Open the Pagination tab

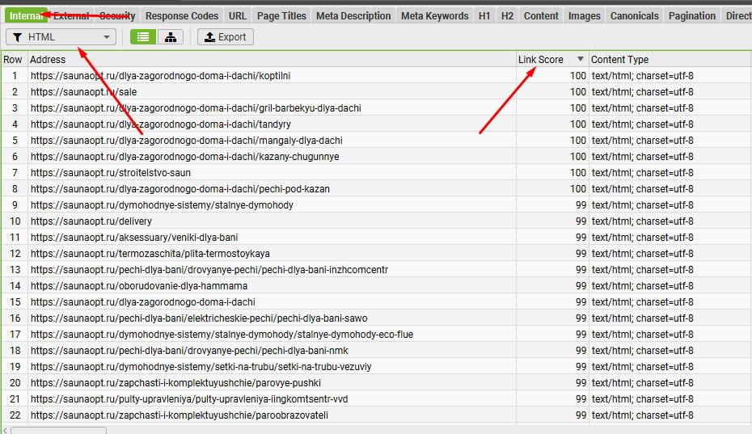[x=692, y=16]
